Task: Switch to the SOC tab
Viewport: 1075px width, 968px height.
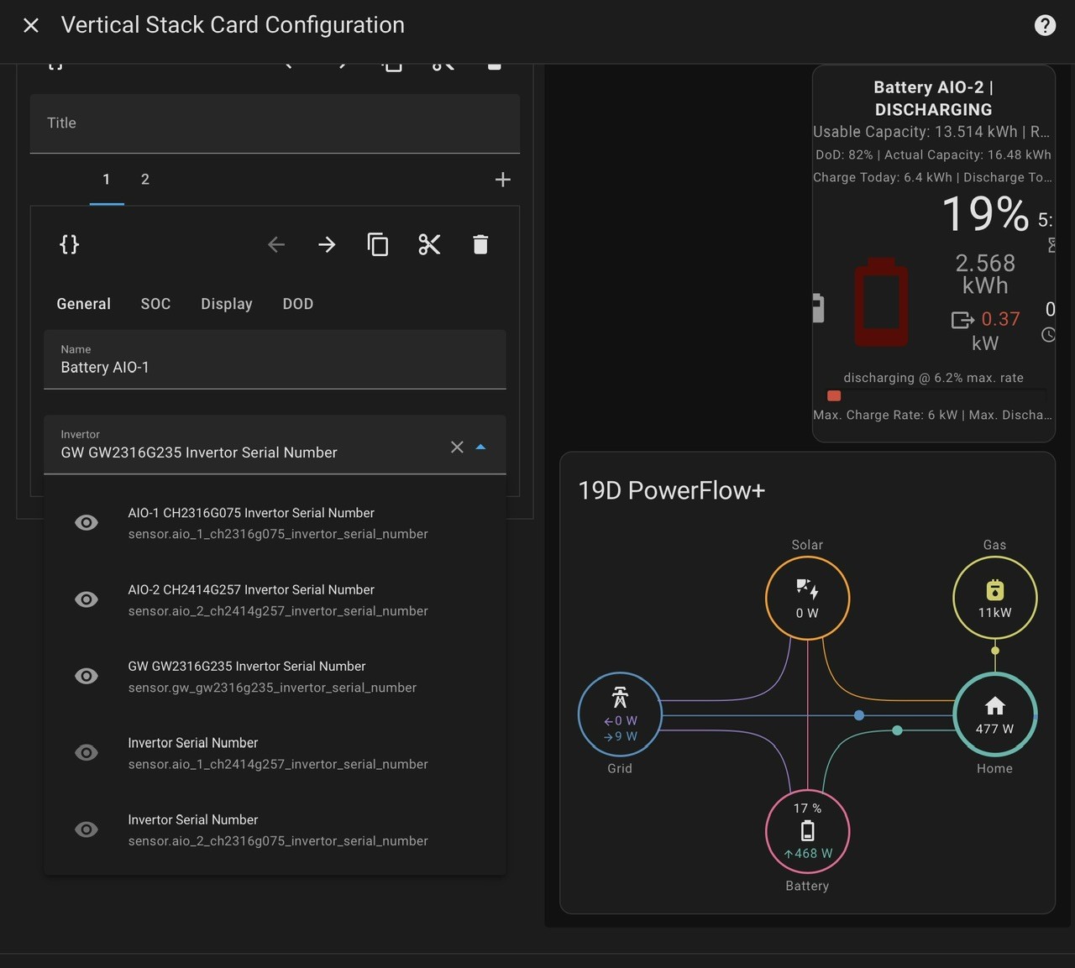Action: pyautogui.click(x=155, y=304)
